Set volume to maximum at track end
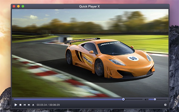 167,99
